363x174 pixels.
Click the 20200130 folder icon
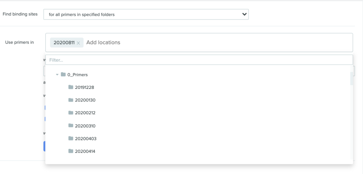pos(71,100)
